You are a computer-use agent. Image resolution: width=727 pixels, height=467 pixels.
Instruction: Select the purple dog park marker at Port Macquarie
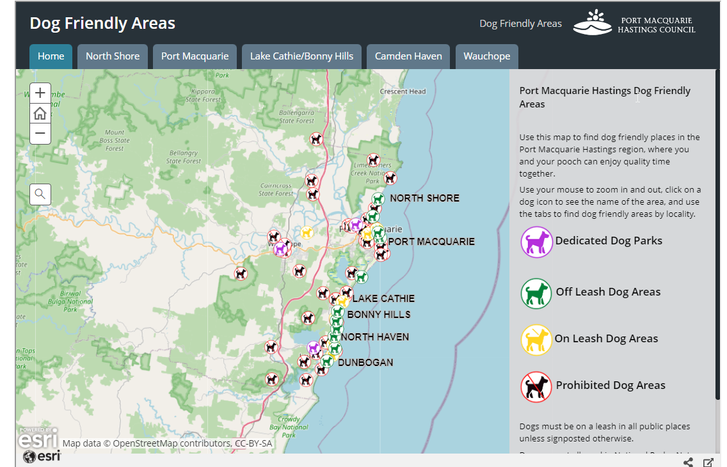356,225
